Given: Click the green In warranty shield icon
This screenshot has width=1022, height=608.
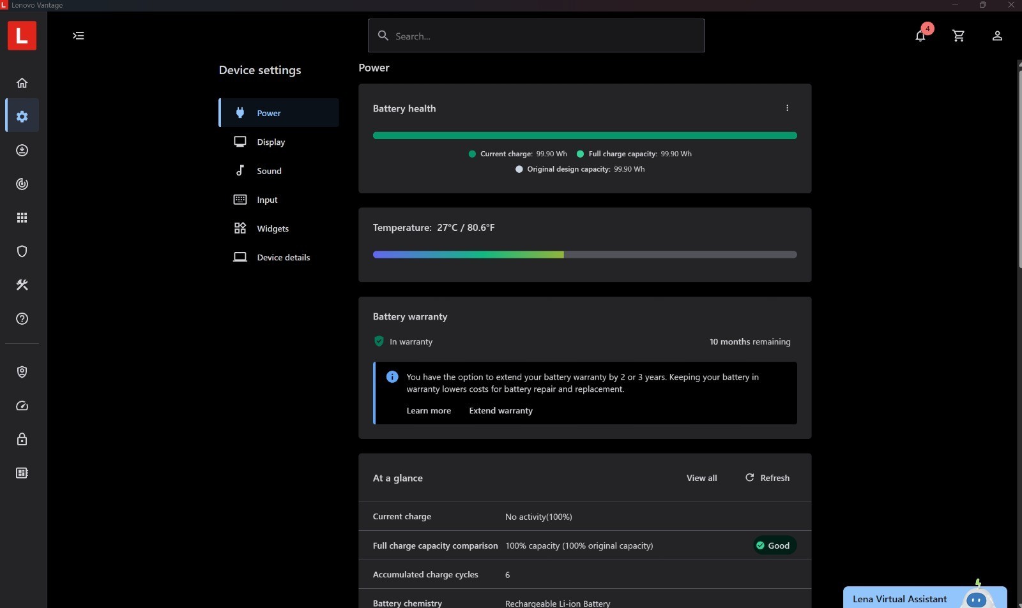Looking at the screenshot, I should click(x=379, y=341).
